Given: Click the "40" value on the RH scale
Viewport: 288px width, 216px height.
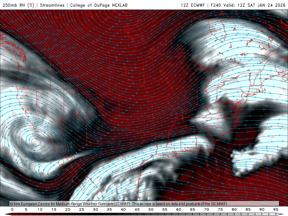Looking at the screenshot, I should click(x=123, y=210).
